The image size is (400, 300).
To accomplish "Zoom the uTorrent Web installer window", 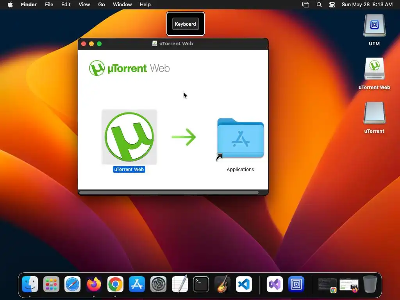I will (99, 44).
